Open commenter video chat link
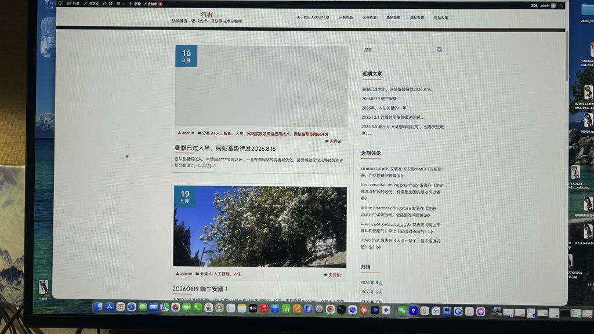594x334 pixels. point(370,240)
